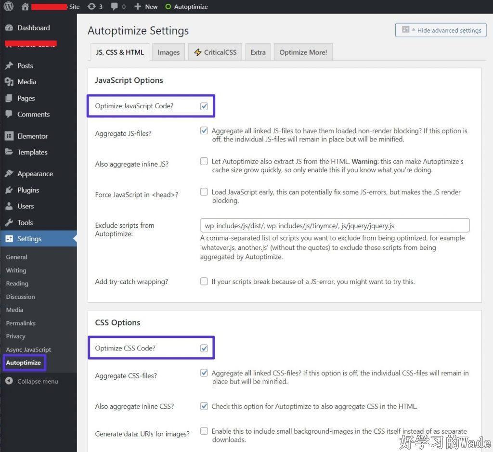Screen dimensions: 493x452
Task: Go to Dashboard in sidebar
Action: [x=34, y=27]
